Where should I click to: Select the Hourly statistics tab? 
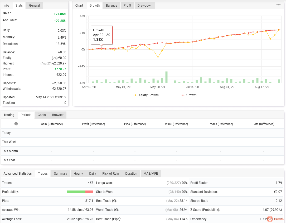(78, 174)
